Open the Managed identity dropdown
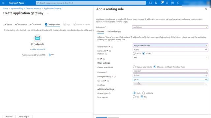This screenshot has width=211, height=118. pos(170,75)
